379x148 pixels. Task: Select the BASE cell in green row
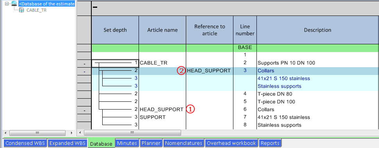point(245,47)
